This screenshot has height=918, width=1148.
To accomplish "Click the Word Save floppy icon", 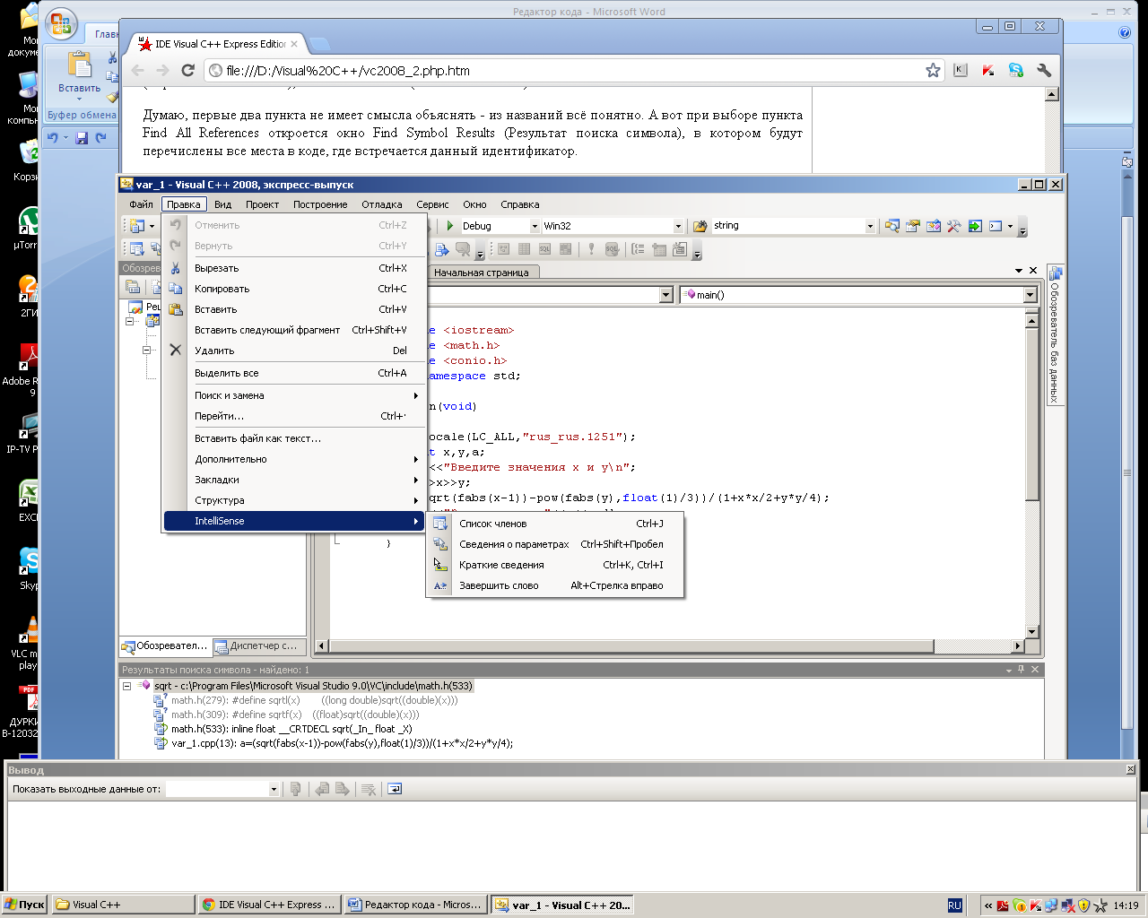I will (82, 137).
